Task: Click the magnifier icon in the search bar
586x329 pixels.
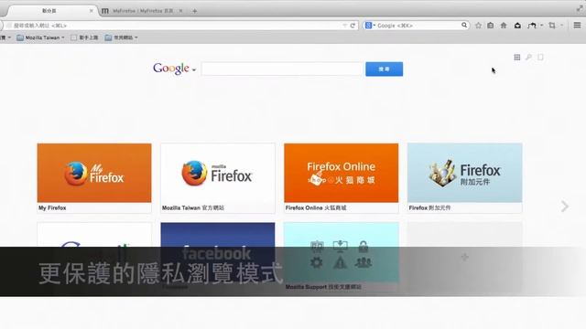Action: pos(464,25)
